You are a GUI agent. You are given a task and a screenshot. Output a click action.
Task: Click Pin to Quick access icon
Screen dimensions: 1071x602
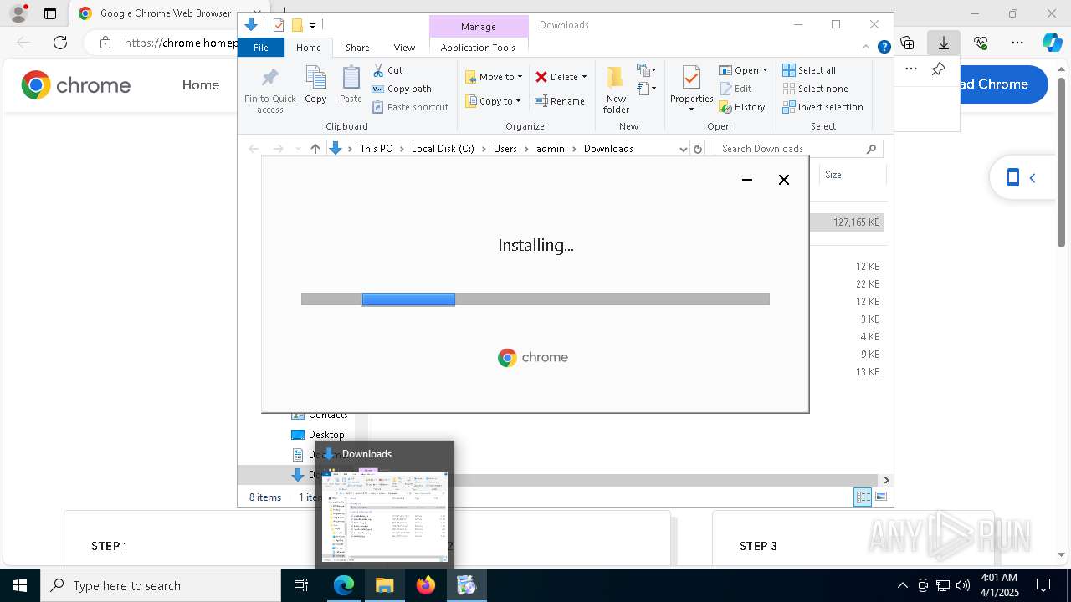(269, 90)
